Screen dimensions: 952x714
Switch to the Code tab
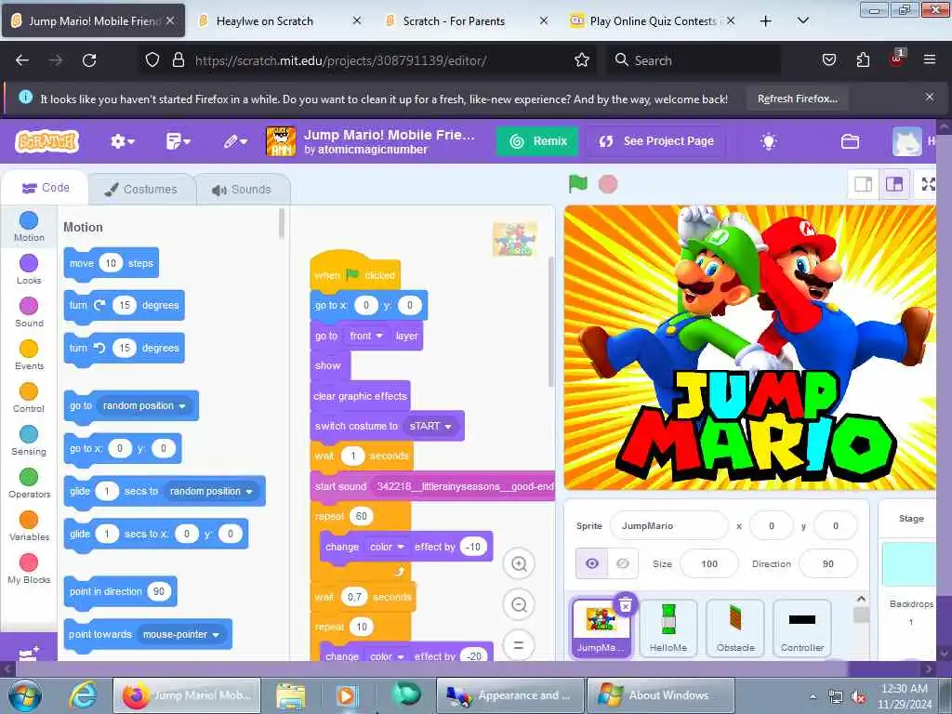pos(46,188)
